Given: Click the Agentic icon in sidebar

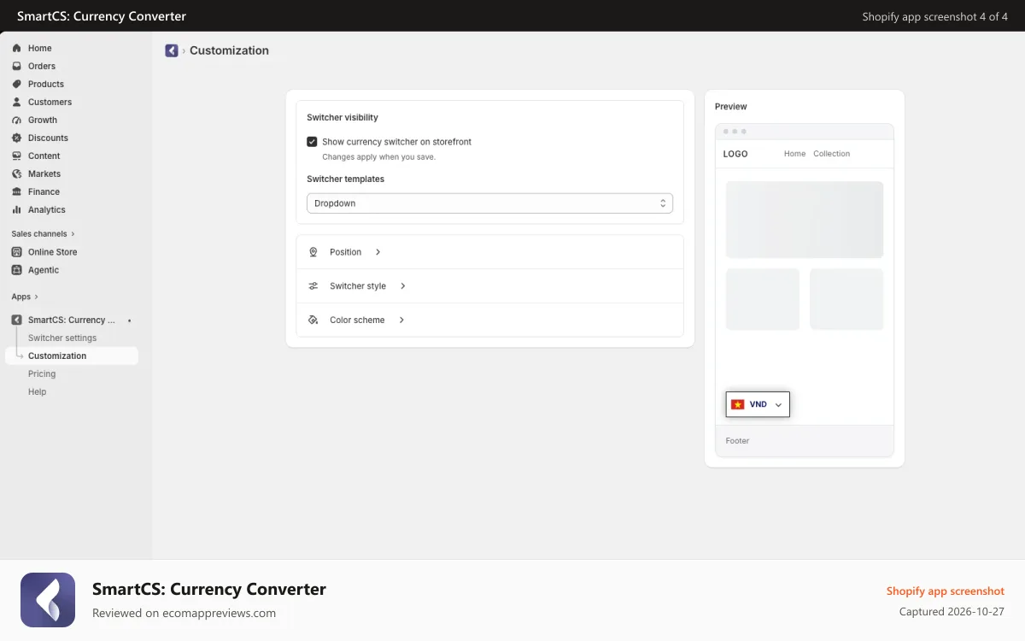Looking at the screenshot, I should point(16,270).
